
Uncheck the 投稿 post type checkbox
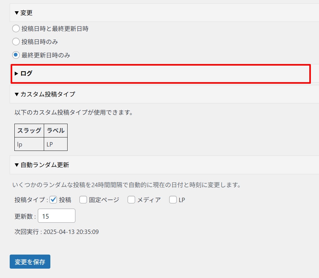pos(53,200)
